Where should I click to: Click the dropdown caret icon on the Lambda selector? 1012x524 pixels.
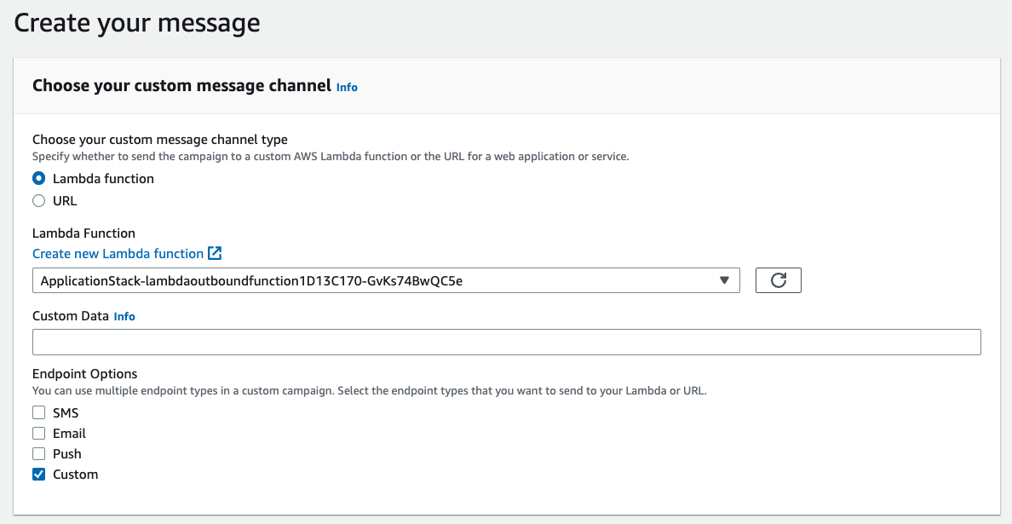point(725,279)
